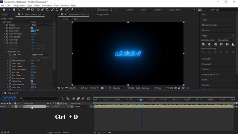
Task: Open the magnification 33.2% dropdown
Action: pyautogui.click(x=74, y=88)
